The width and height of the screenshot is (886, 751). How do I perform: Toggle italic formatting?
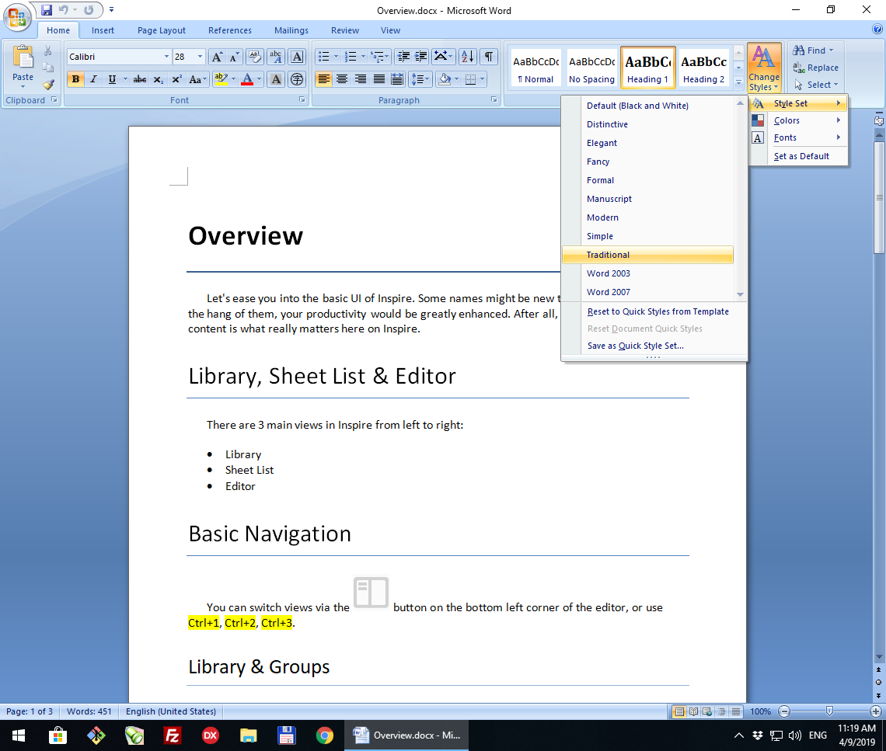93,80
